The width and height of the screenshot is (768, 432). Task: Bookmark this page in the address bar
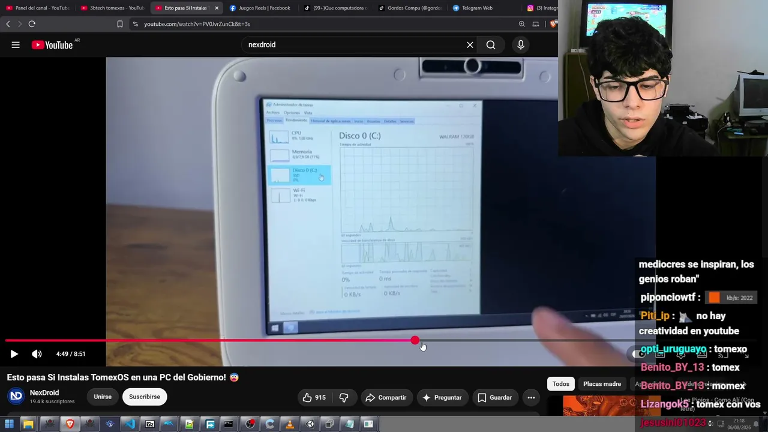pyautogui.click(x=120, y=24)
